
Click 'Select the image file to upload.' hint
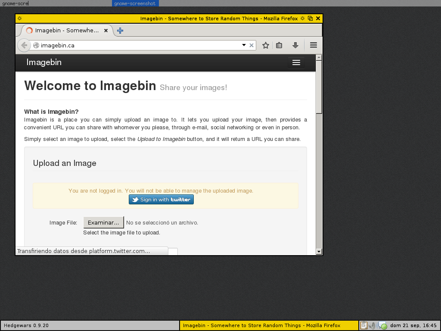click(121, 232)
